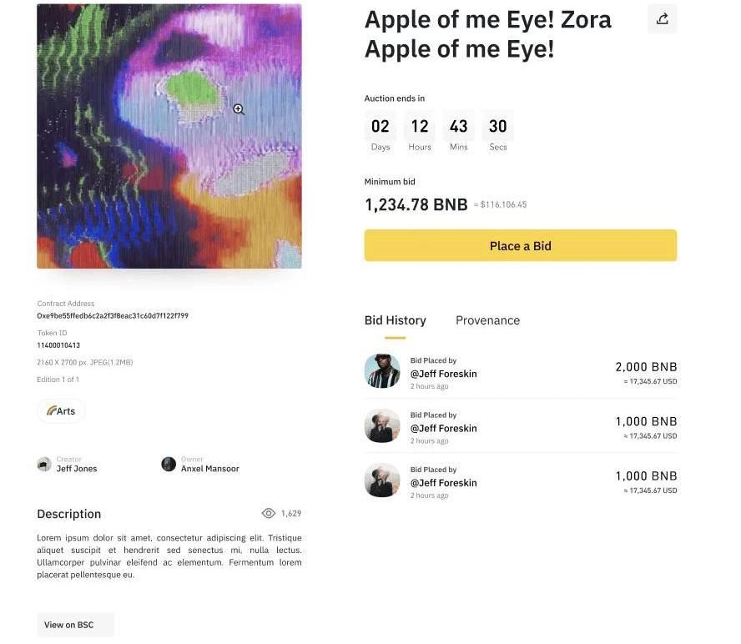
Task: Open the Provenance tab
Action: (x=487, y=320)
